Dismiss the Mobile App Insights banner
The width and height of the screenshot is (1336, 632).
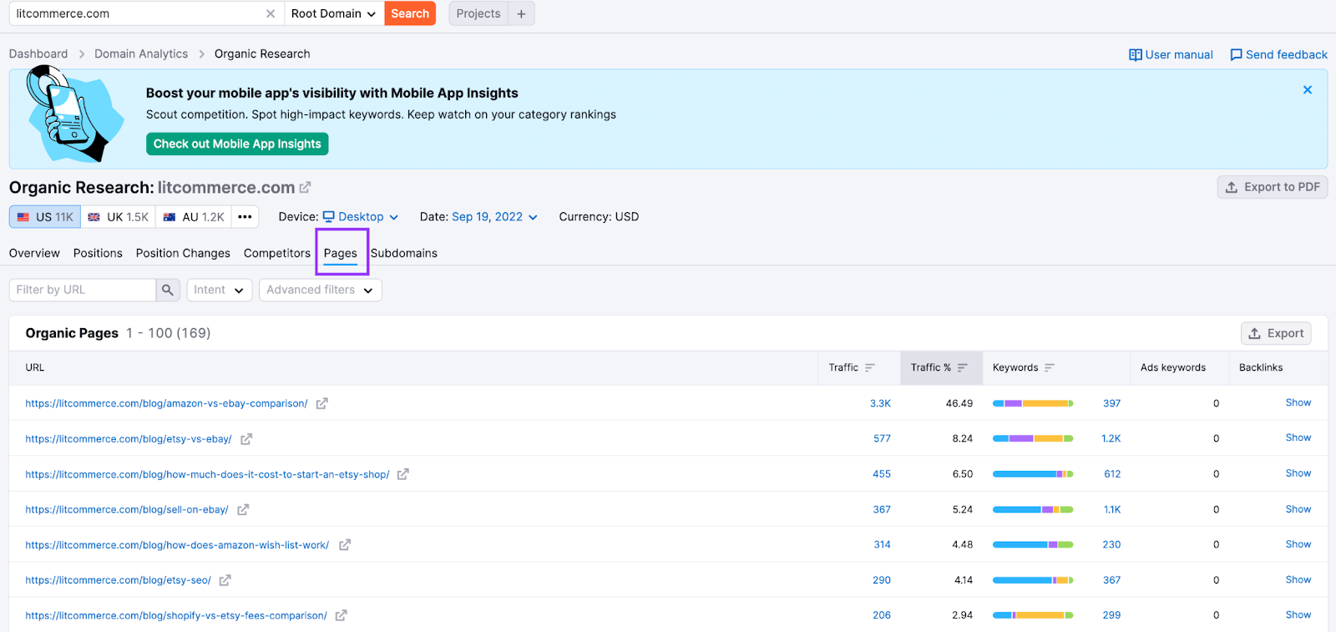[x=1308, y=90]
